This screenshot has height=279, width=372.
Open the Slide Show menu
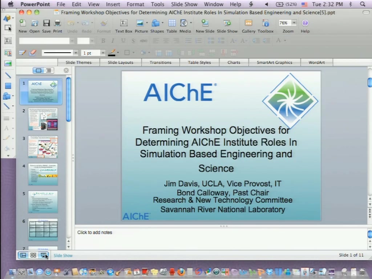tap(184, 4)
